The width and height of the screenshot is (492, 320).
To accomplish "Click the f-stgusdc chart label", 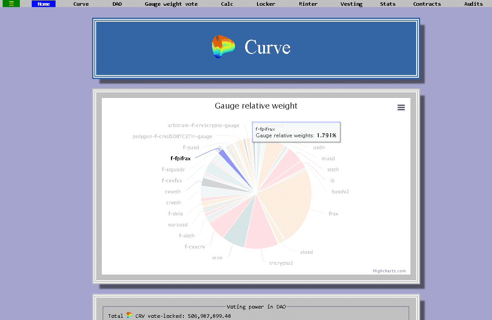I will 173,169.
